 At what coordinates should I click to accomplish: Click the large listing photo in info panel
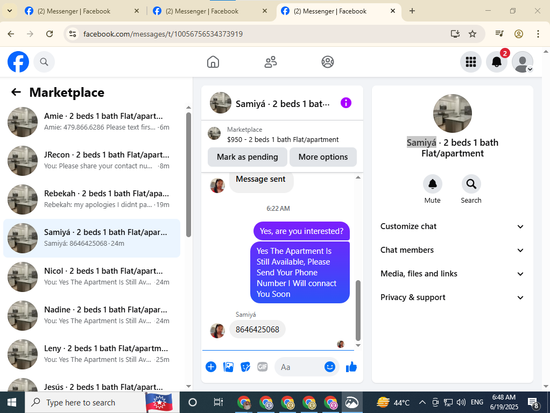point(453,113)
